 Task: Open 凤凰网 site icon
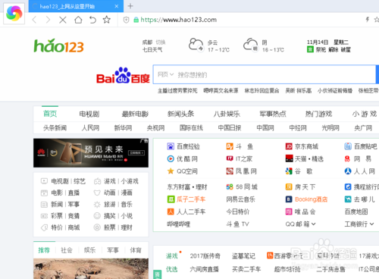[230, 171]
